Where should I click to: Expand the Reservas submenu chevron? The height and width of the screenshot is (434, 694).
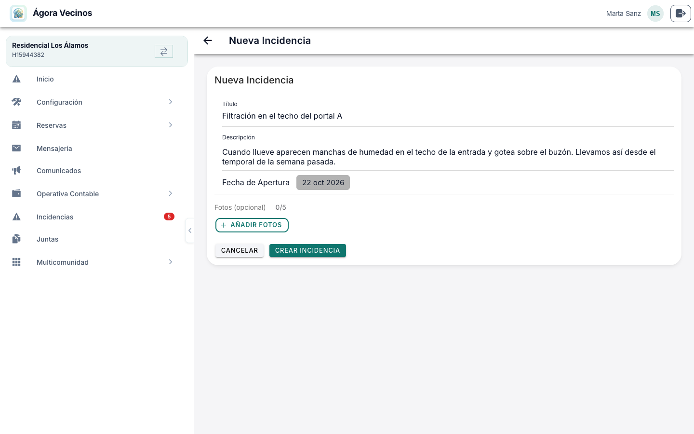pyautogui.click(x=171, y=125)
